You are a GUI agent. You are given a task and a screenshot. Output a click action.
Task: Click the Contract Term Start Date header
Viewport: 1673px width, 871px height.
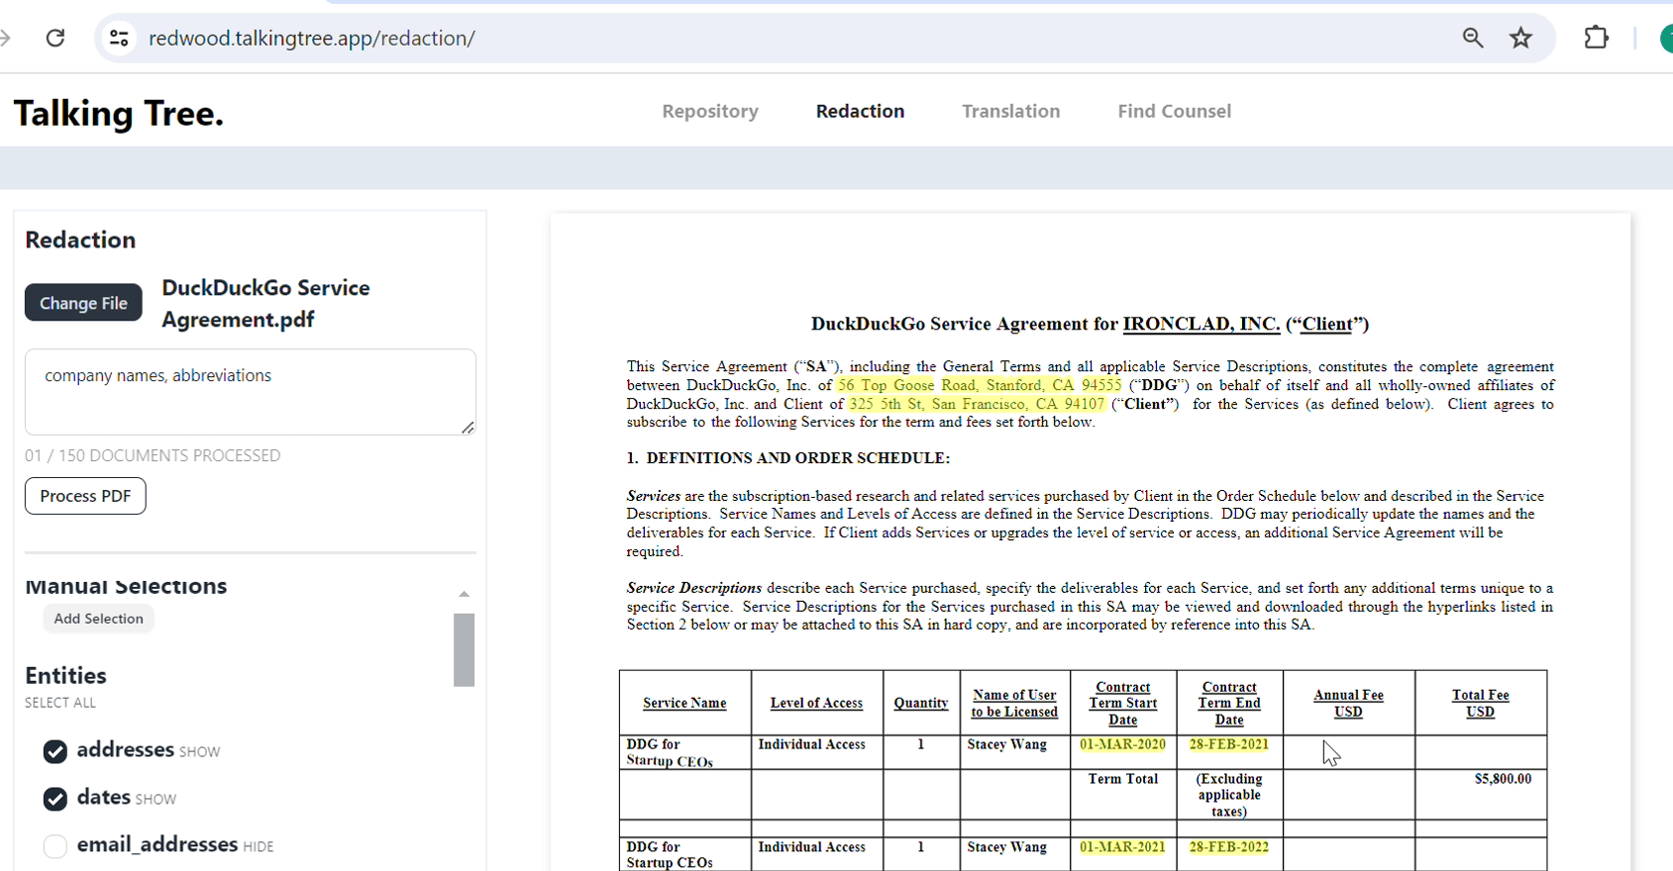pos(1123,704)
